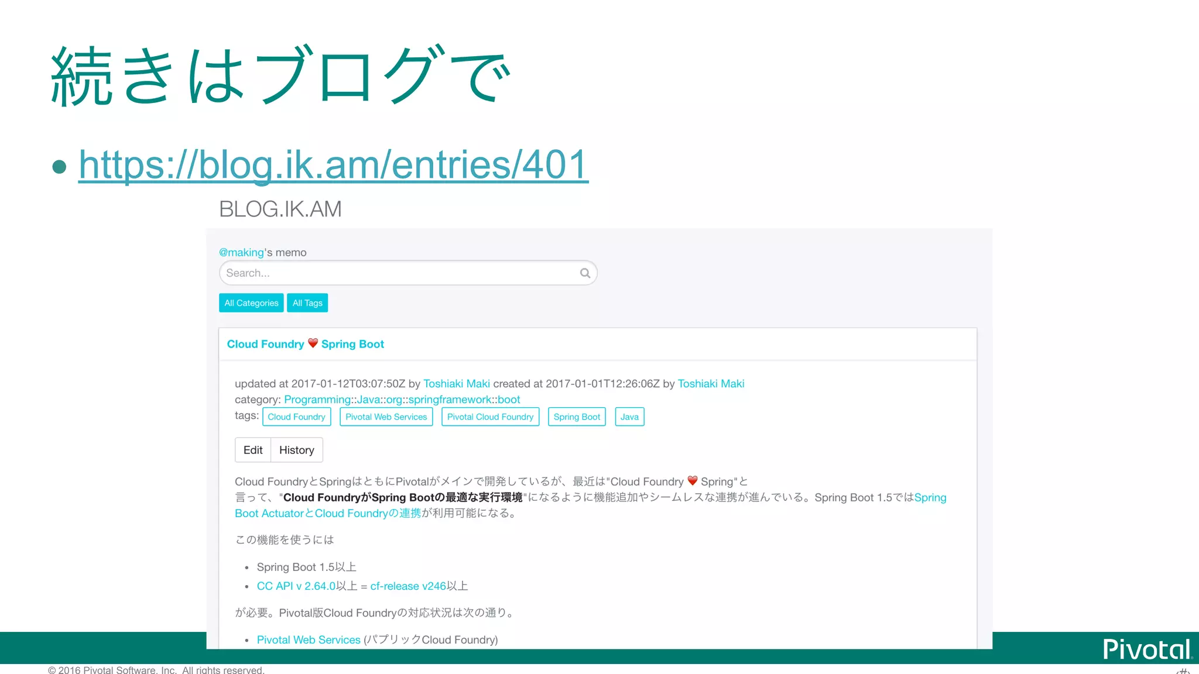The width and height of the screenshot is (1199, 674).
Task: Show All Tags
Action: tap(307, 303)
